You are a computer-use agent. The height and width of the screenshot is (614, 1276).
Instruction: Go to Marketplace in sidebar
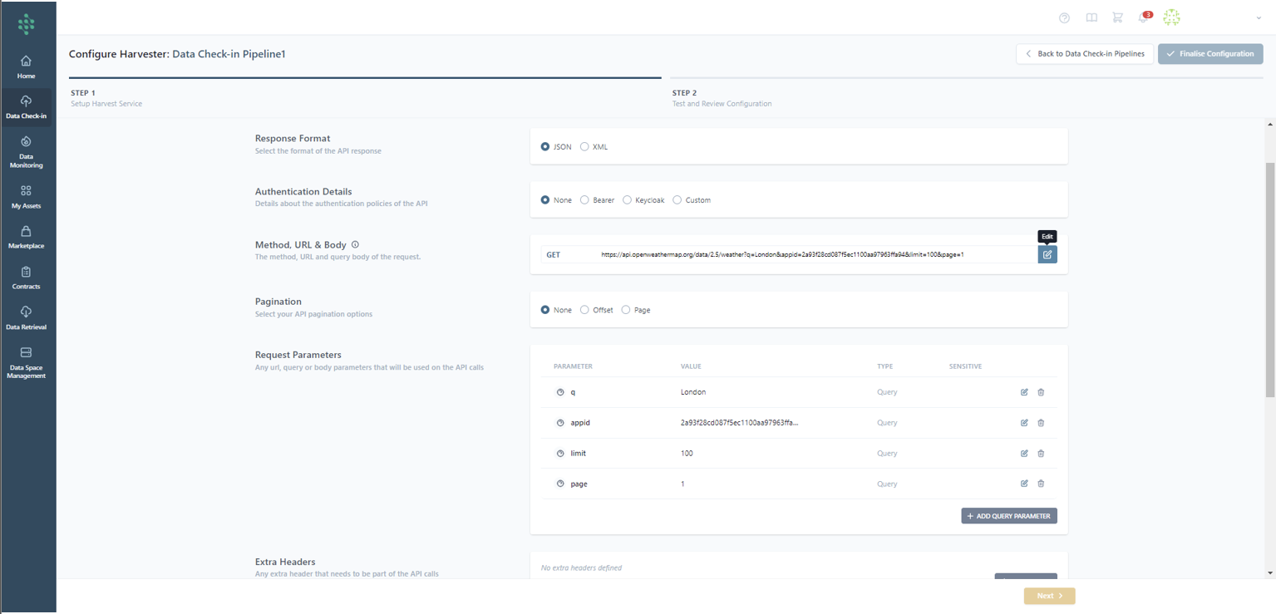coord(26,237)
